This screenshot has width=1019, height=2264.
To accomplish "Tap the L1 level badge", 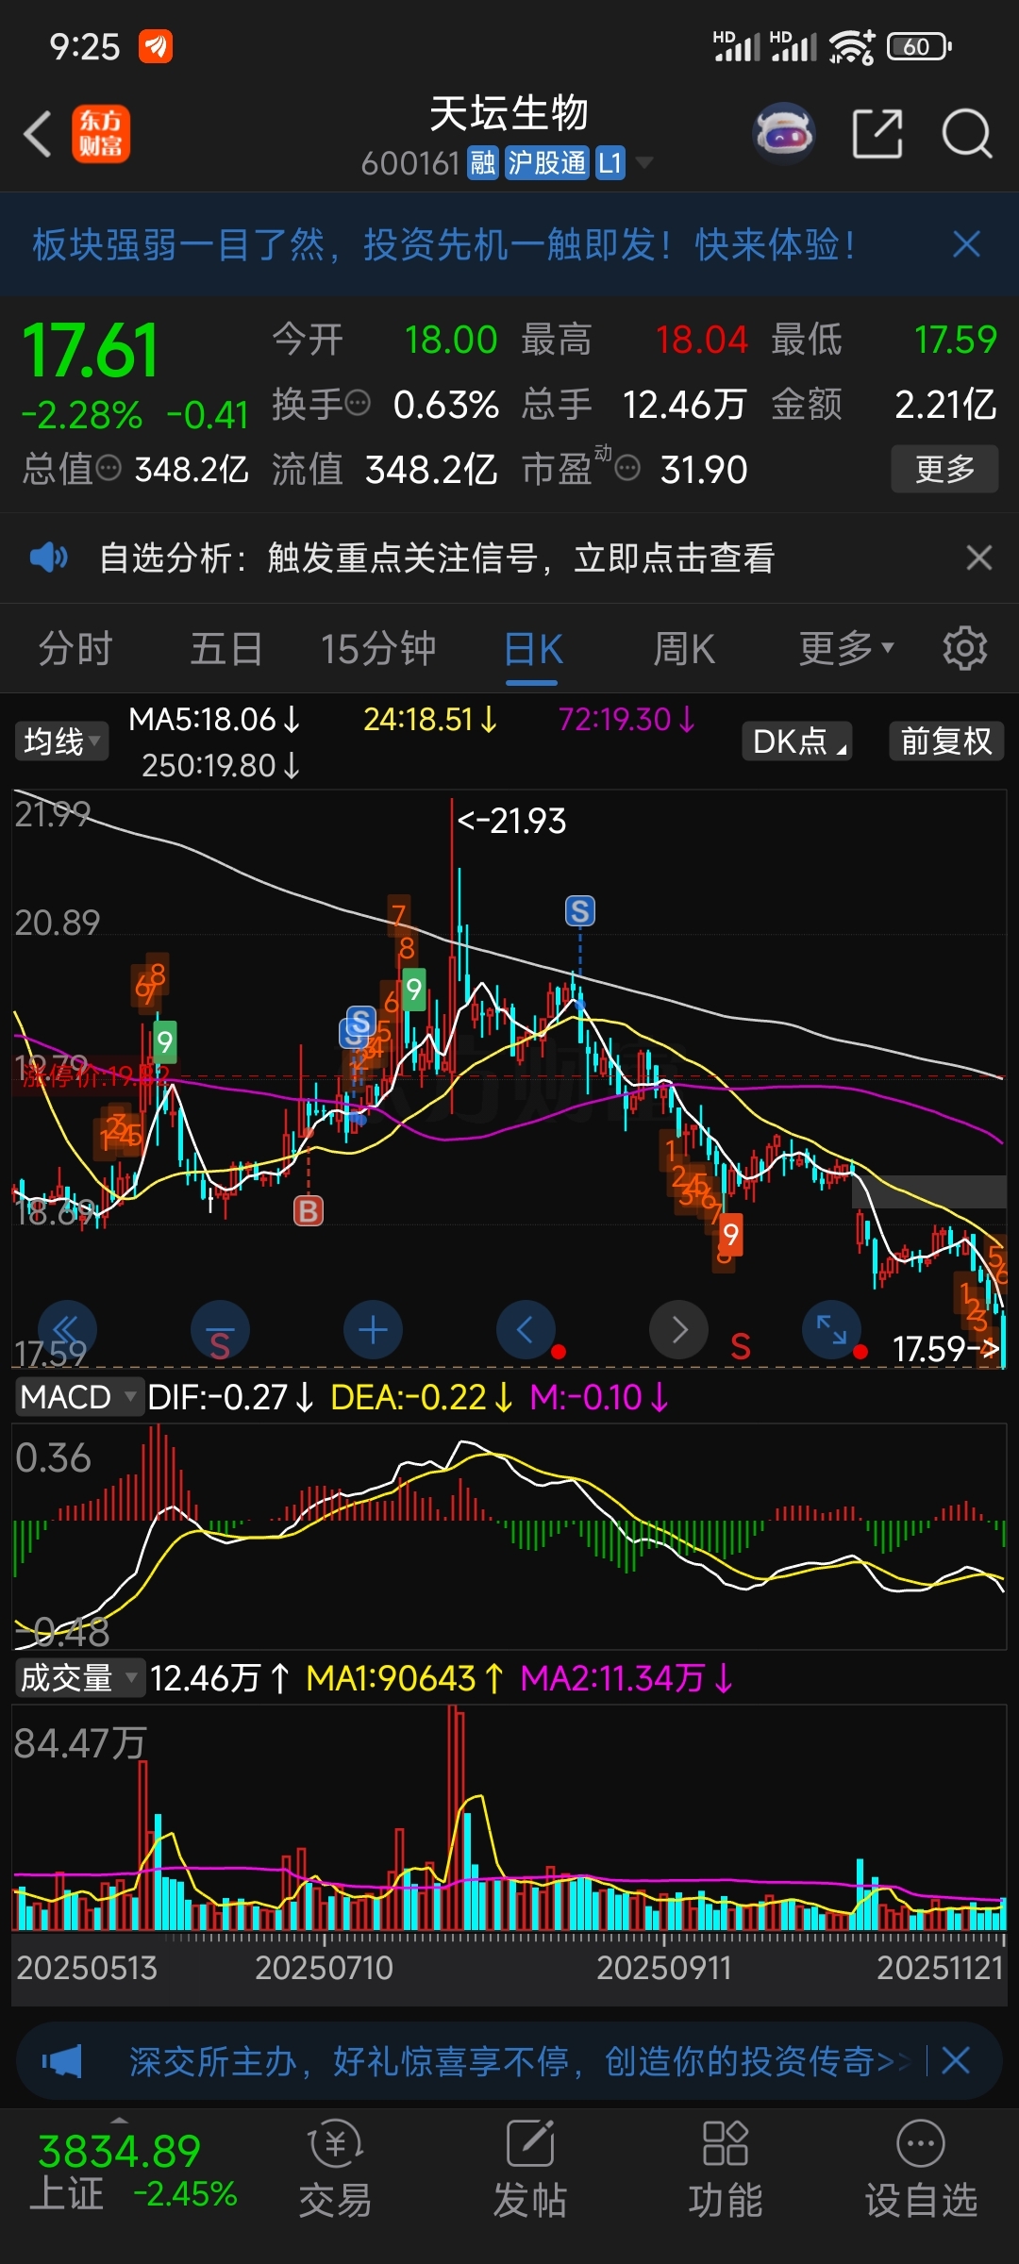I will (x=610, y=163).
